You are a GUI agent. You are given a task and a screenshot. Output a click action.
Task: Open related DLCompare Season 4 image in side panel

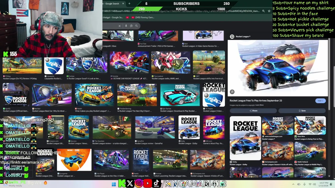point(278,151)
